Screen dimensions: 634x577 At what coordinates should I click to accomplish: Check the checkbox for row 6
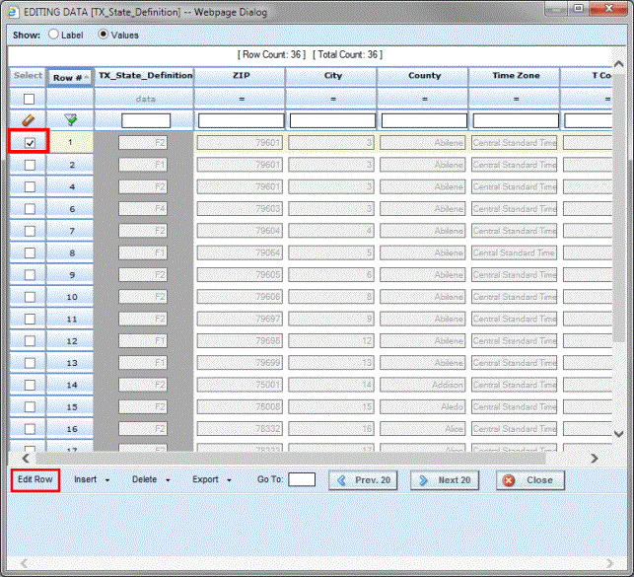(30, 209)
